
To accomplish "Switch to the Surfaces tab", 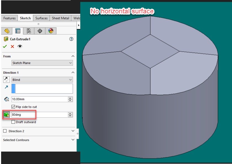I will pos(41,18).
